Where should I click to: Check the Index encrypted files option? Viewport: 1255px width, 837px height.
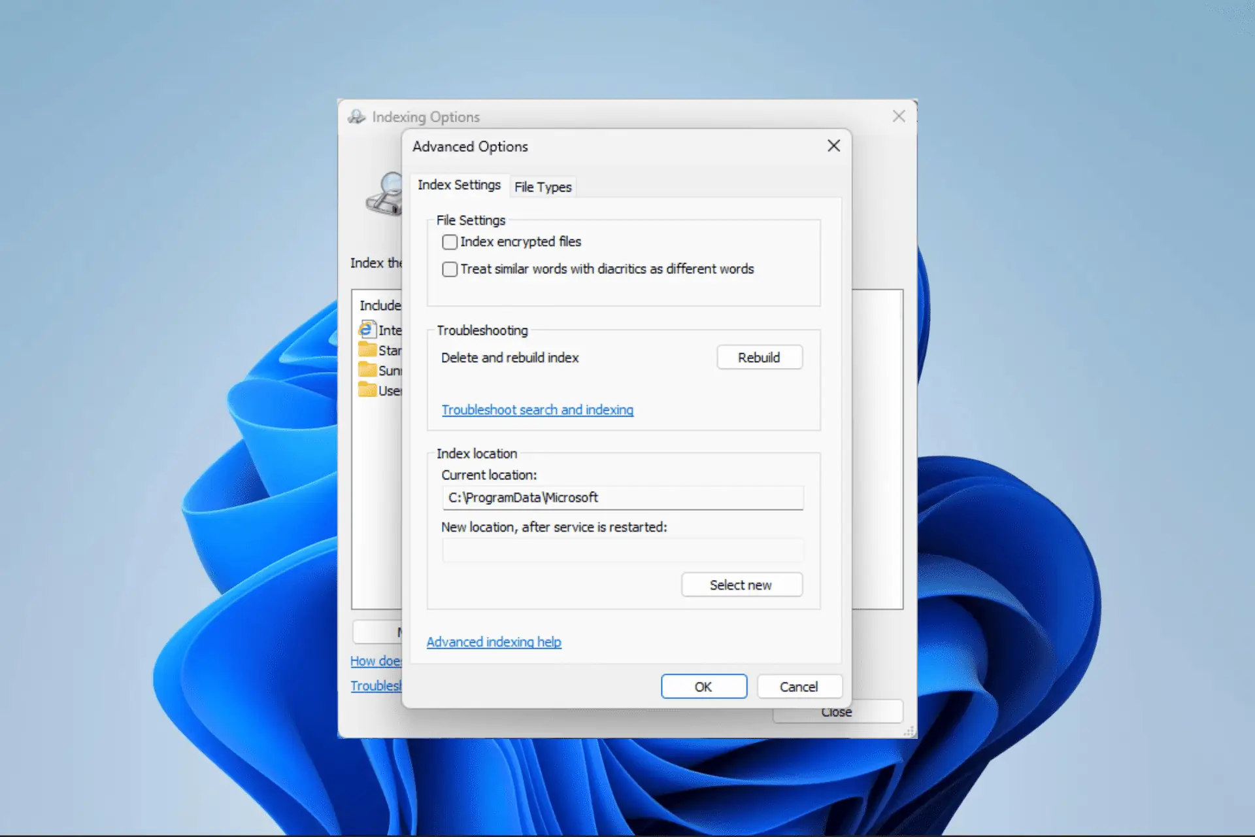(448, 241)
